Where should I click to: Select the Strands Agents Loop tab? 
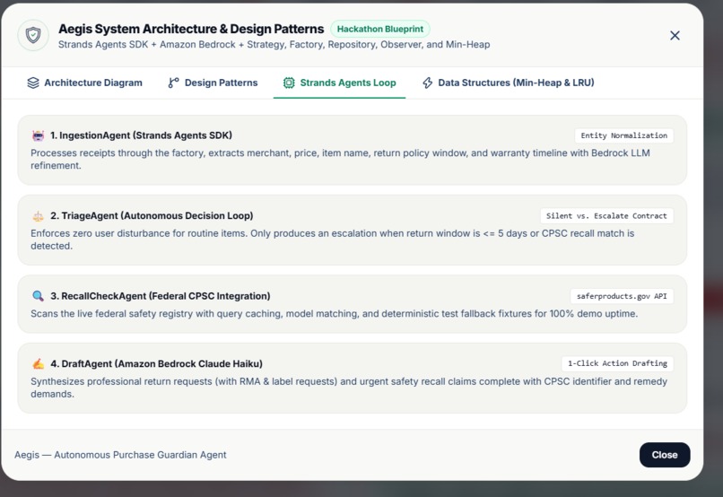(x=339, y=83)
